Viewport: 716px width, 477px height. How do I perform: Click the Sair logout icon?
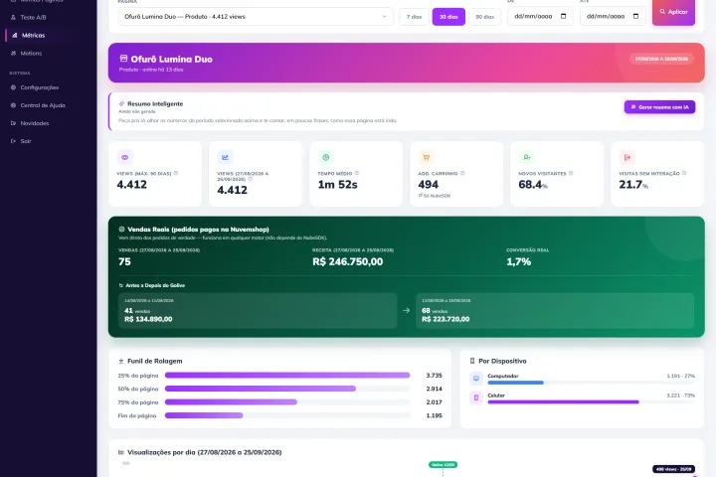tap(13, 141)
